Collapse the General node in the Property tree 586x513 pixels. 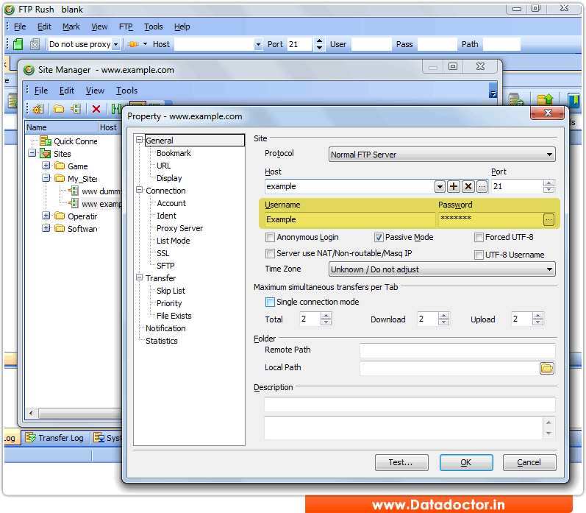pyautogui.click(x=140, y=140)
